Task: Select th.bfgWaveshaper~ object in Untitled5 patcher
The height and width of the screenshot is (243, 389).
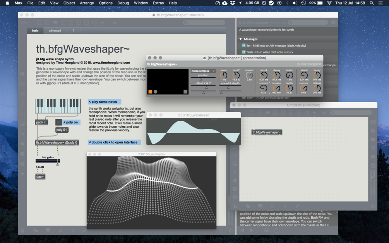Action: click(x=267, y=132)
